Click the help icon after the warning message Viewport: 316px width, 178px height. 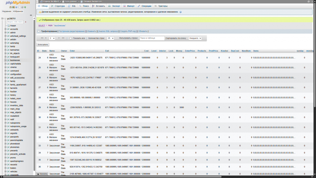pos(180,12)
